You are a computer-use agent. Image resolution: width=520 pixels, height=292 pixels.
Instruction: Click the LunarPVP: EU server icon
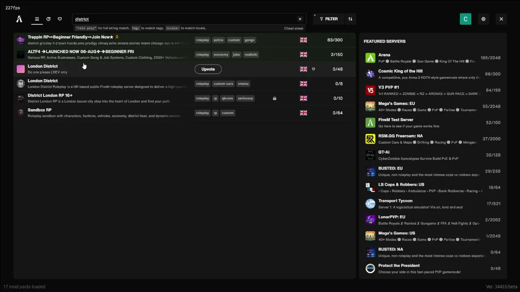[x=370, y=220]
